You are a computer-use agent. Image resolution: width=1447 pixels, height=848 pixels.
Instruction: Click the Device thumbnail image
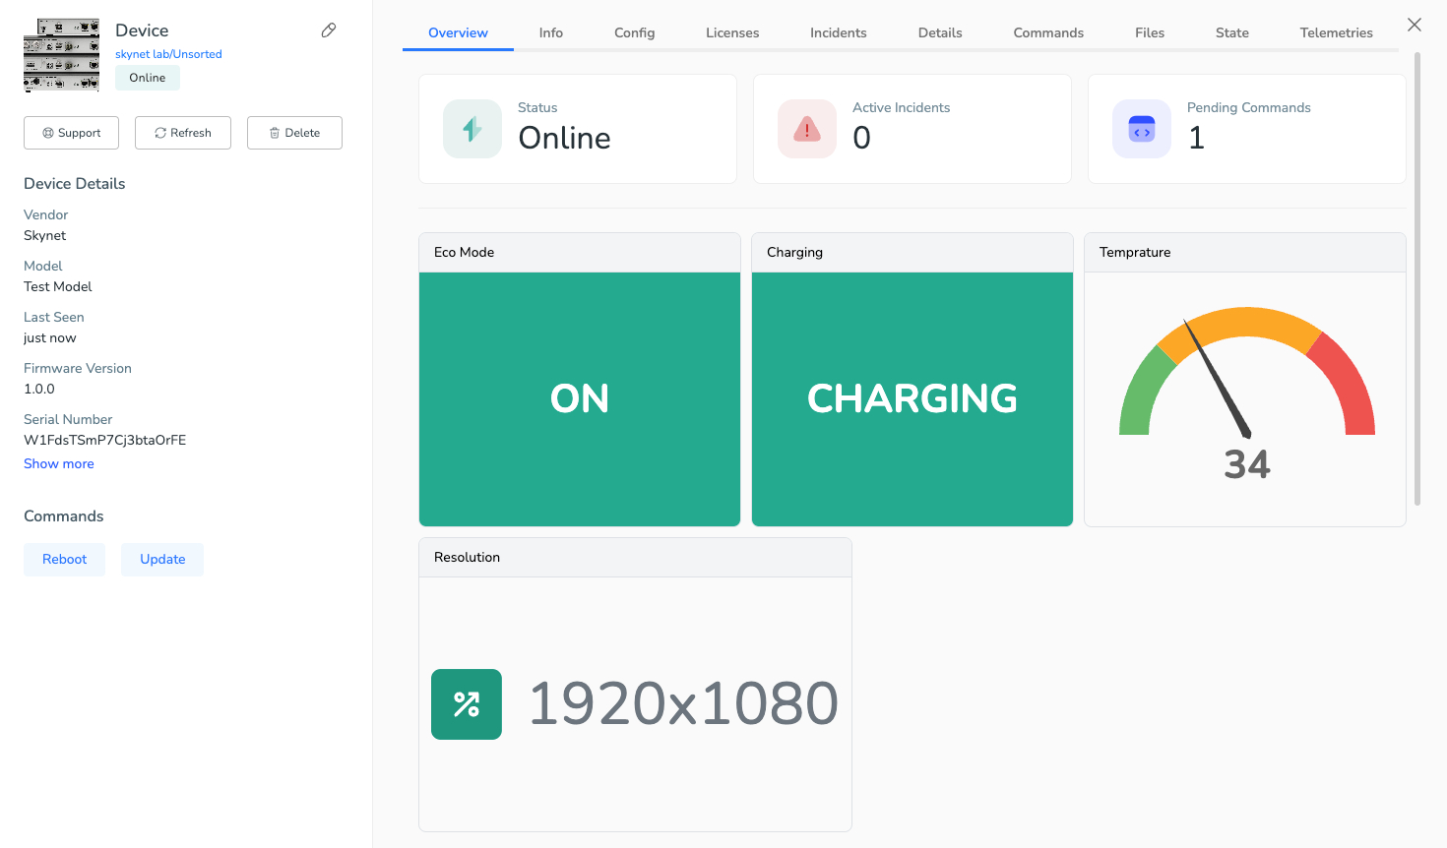point(61,55)
